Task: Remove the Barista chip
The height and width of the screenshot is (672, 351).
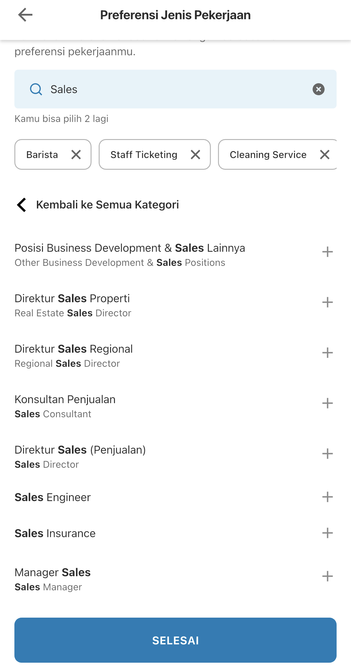Action: point(76,155)
